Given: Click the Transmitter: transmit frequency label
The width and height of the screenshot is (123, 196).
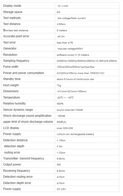Looking at the screenshot, I should tap(24, 158).
